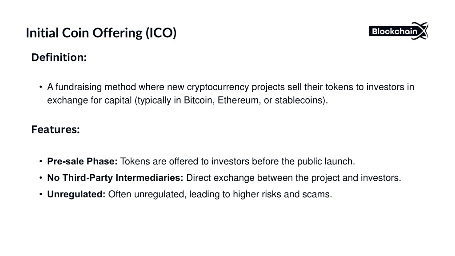455x256 pixels.
Task: Click the text 'Direct exchange between the project'
Action: [x=262, y=178]
